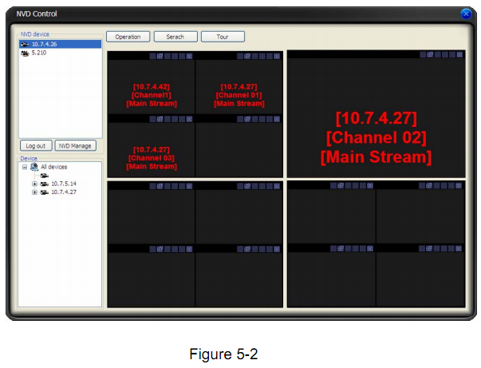Close the NVD Control window

pos(466,14)
